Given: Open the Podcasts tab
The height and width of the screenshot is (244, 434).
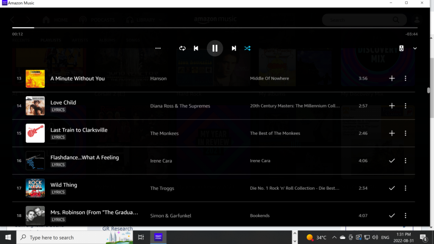Looking at the screenshot, I should tap(97, 20).
